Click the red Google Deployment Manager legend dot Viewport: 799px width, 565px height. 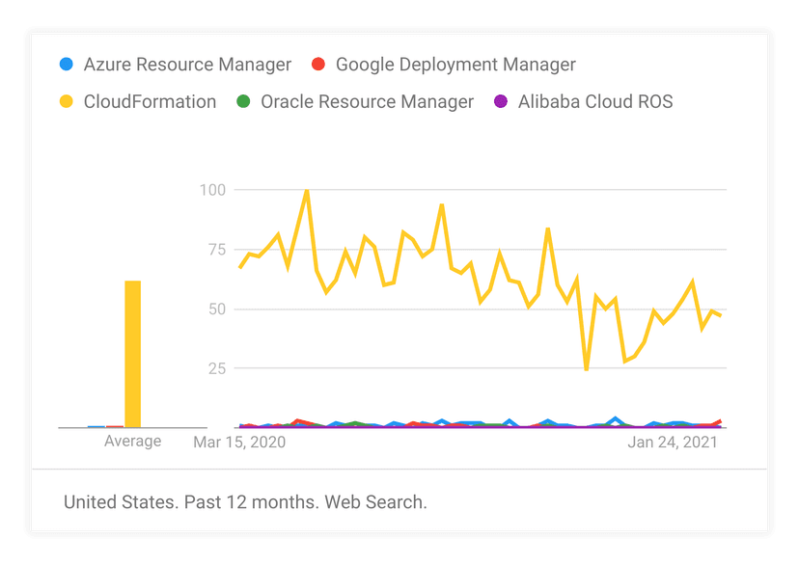point(318,65)
